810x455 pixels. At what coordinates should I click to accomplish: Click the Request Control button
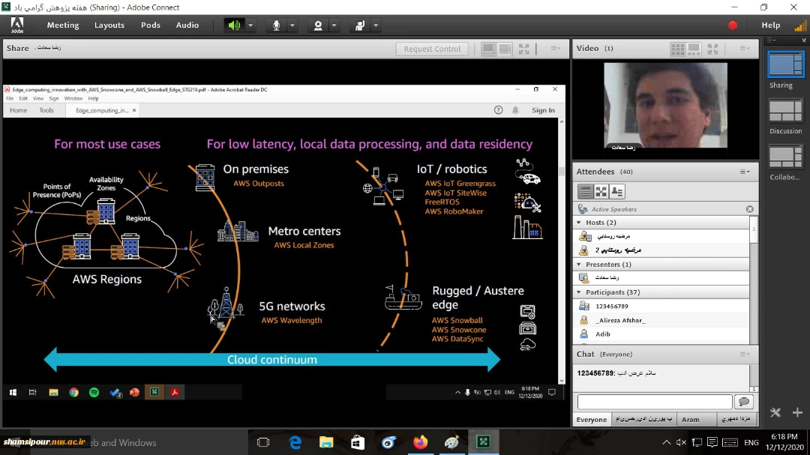coord(432,49)
